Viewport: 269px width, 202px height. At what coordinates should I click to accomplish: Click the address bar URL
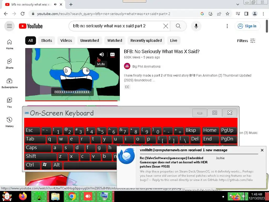click(x=104, y=14)
